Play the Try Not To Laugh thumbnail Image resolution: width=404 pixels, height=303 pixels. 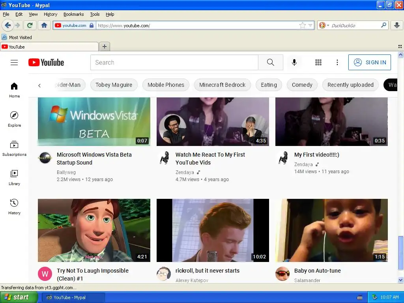click(x=94, y=230)
